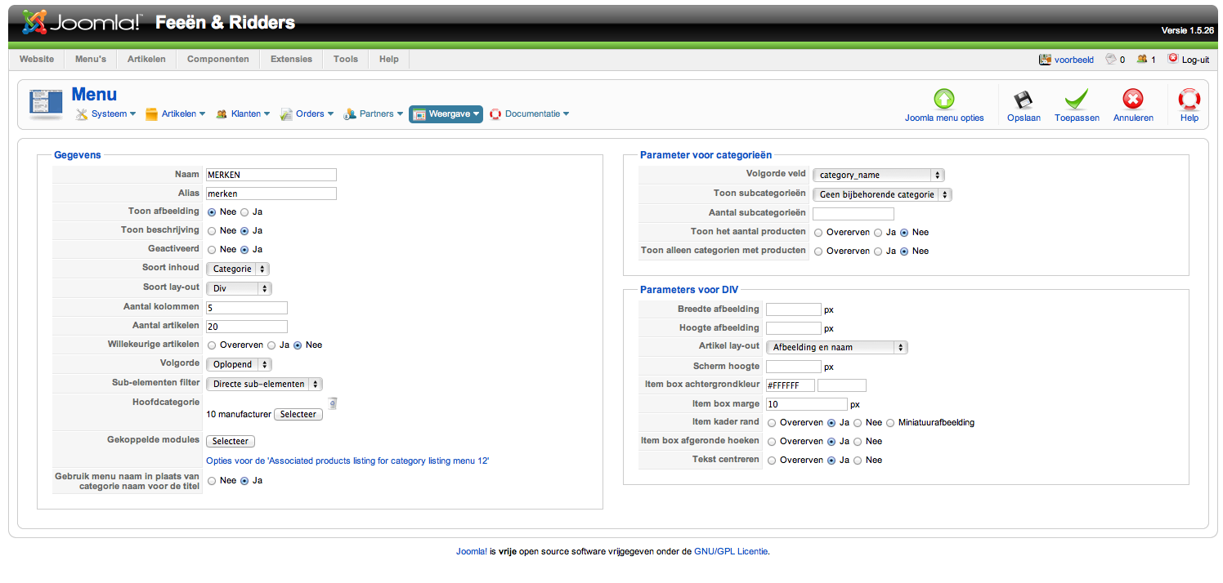Click the Help lifebuoy icon
The image size is (1223, 583).
coord(1189,99)
